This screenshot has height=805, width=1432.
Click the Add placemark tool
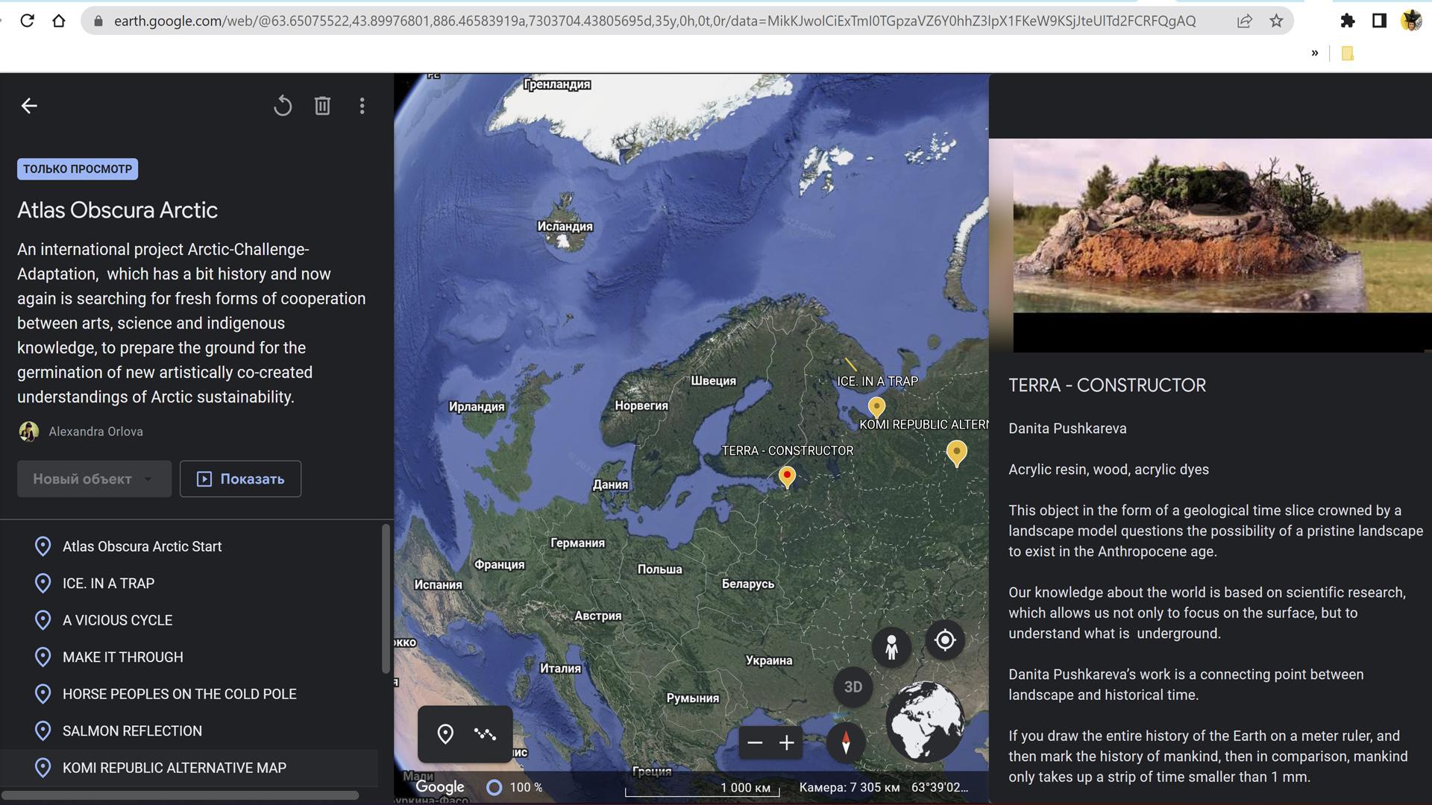(445, 734)
